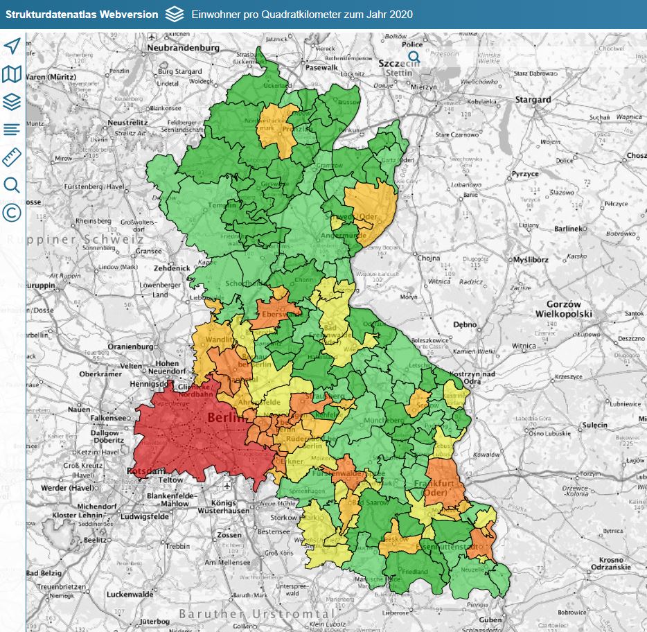Viewport: 647px width, 632px height.
Task: Click the location arrow icon in sidebar
Action: (x=12, y=46)
